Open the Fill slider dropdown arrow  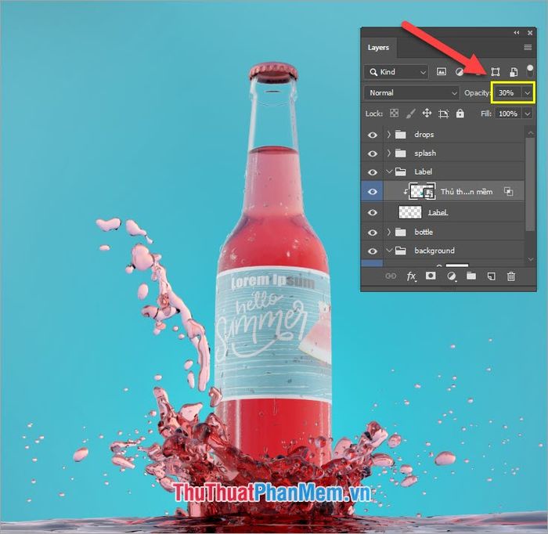(x=528, y=114)
